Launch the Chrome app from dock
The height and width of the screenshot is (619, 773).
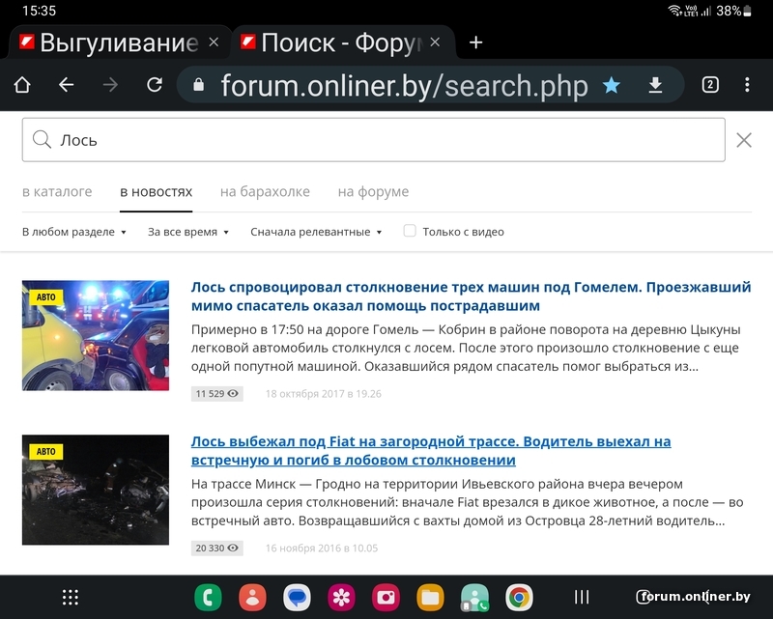coord(519,598)
